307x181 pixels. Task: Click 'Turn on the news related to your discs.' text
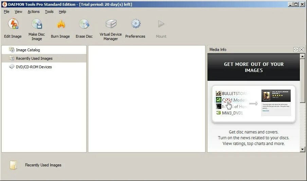pyautogui.click(x=254, y=138)
